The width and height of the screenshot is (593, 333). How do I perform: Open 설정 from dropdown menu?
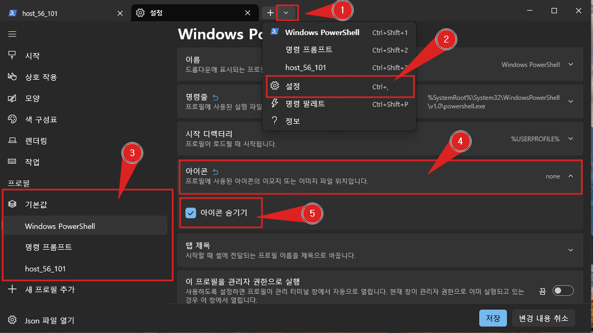coord(339,86)
